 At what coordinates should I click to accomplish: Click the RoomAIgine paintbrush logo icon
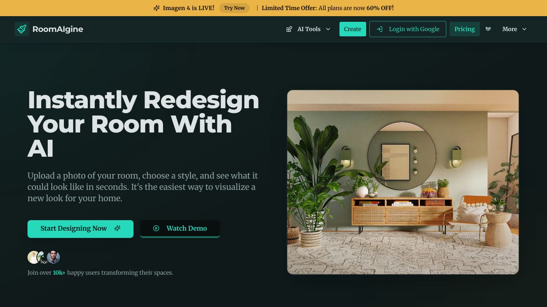pyautogui.click(x=22, y=29)
